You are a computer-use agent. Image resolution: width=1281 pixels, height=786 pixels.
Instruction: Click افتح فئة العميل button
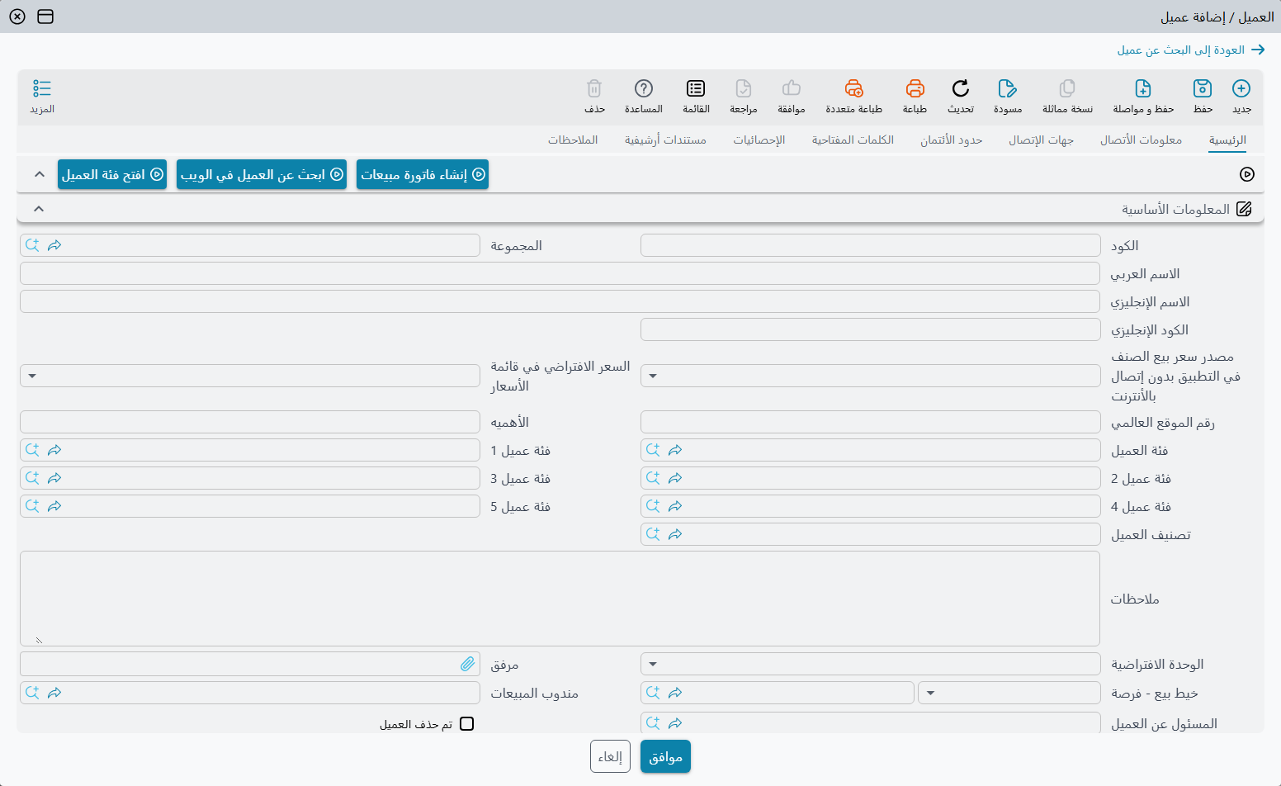point(112,174)
